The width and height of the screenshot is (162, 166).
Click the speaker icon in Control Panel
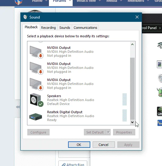[160, 78]
